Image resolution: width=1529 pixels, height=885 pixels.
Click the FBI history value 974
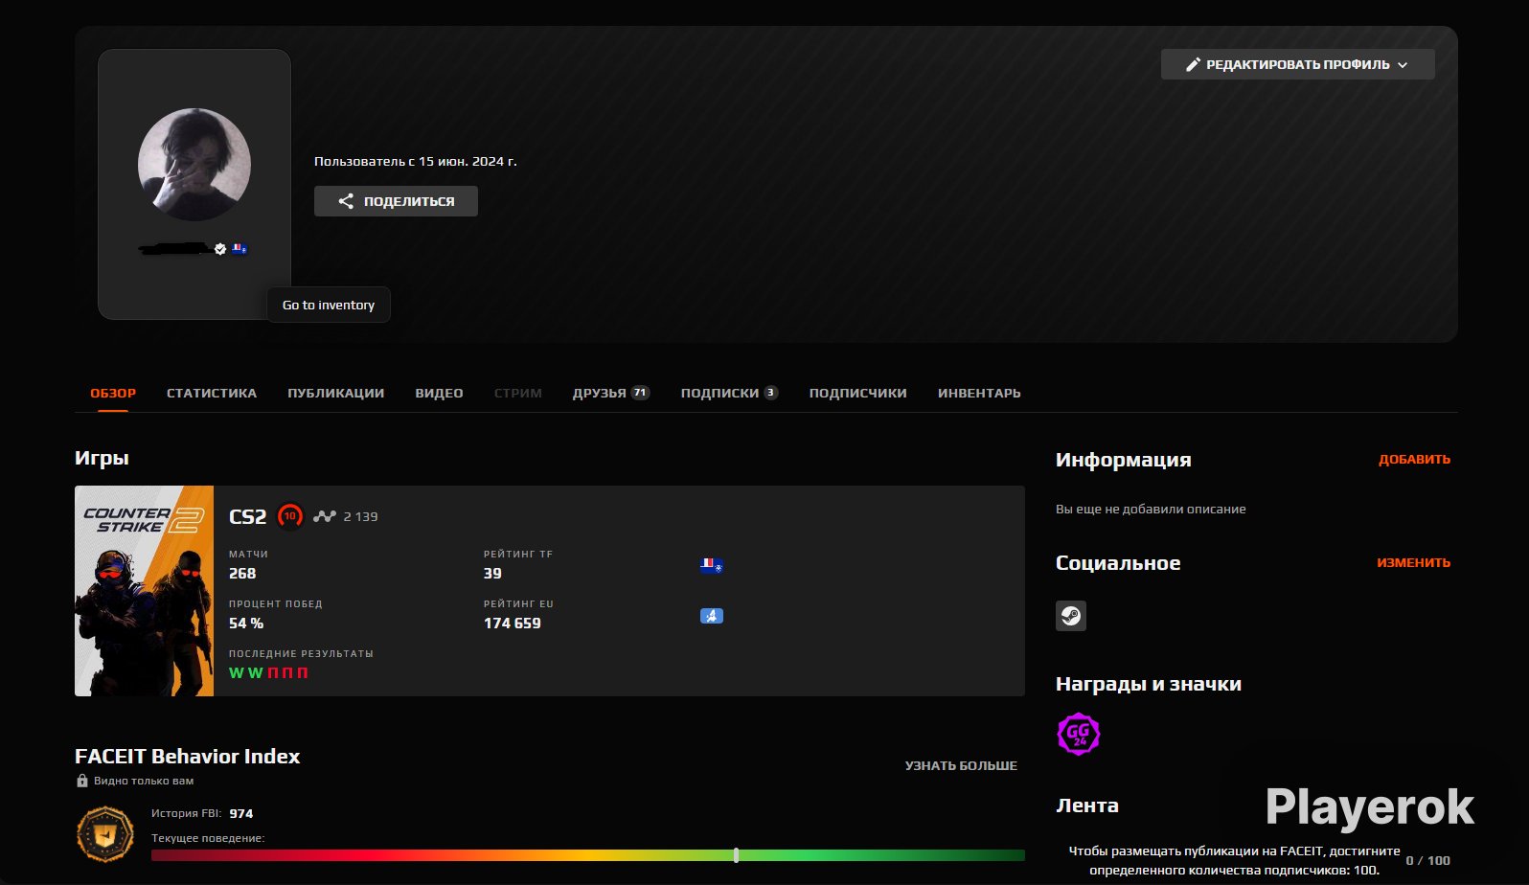click(241, 813)
